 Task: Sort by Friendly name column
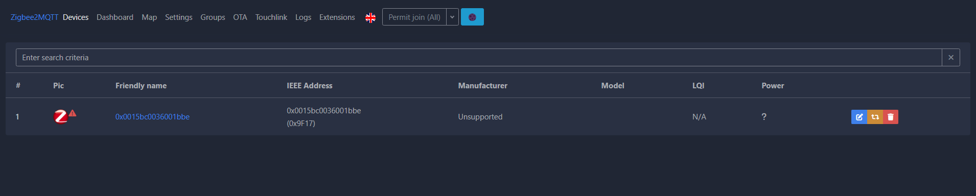pyautogui.click(x=141, y=86)
